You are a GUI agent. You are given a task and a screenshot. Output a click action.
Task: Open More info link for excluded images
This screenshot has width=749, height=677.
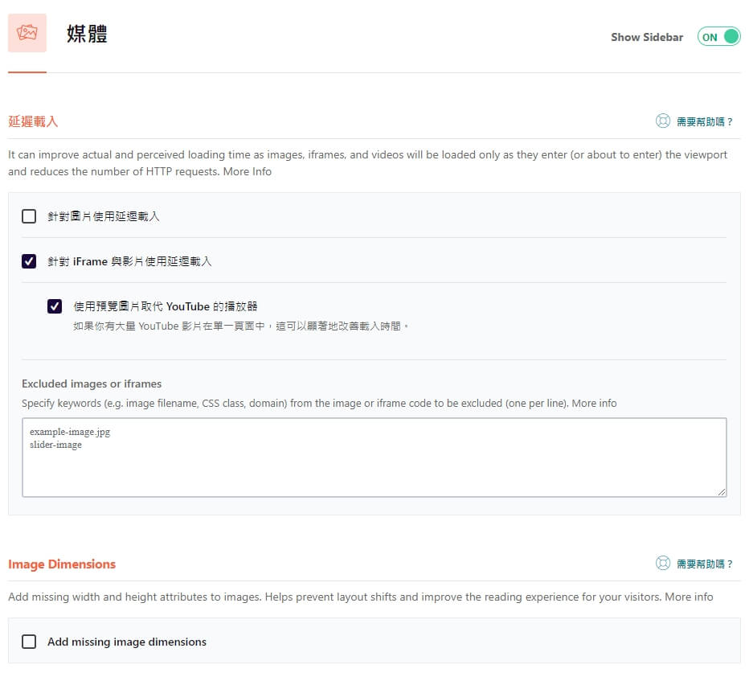pos(594,404)
